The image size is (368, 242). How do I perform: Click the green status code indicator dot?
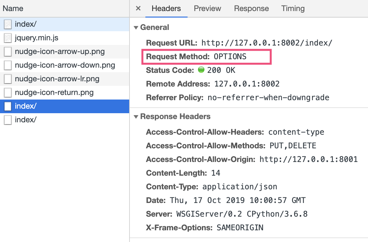[201, 70]
